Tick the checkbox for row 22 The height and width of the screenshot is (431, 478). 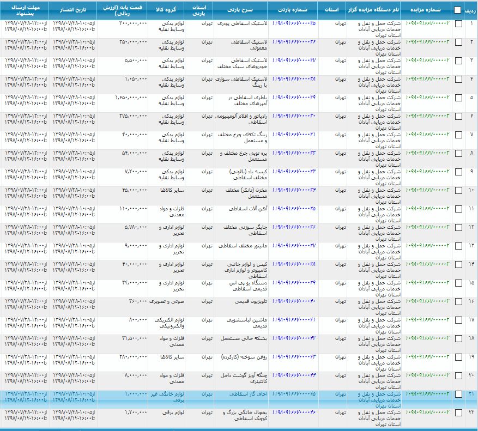tap(458, 412)
